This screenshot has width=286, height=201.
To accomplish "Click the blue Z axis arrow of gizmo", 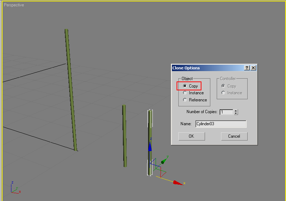I will point(150,147).
